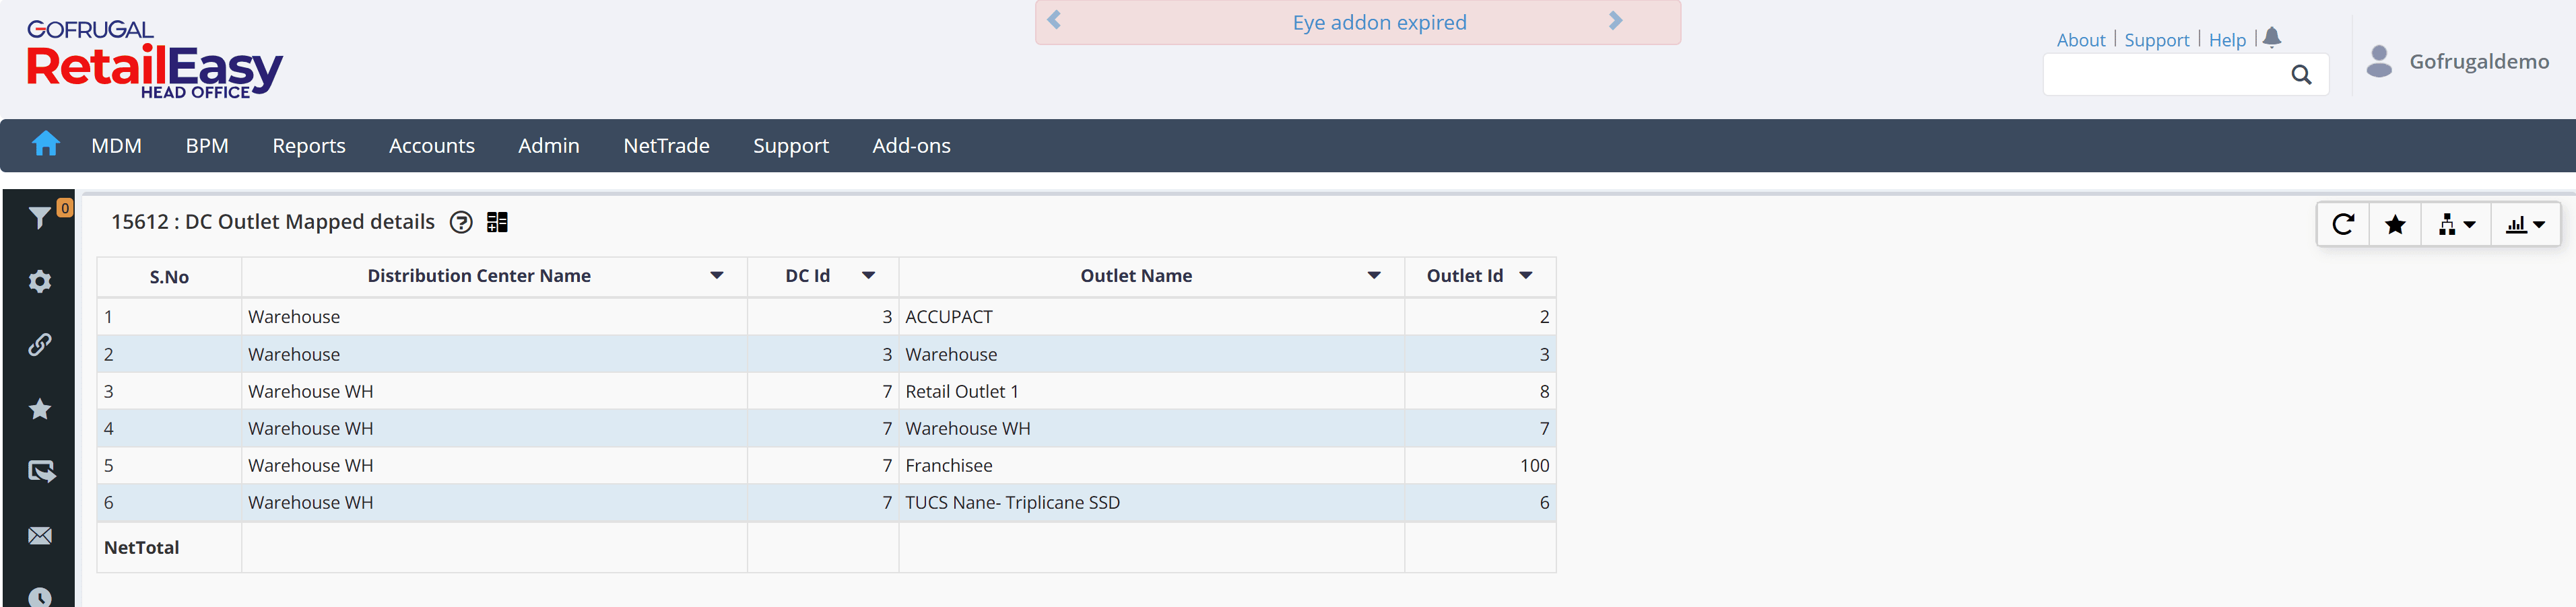
Task: Open settings gear in left sidebar
Action: click(40, 282)
